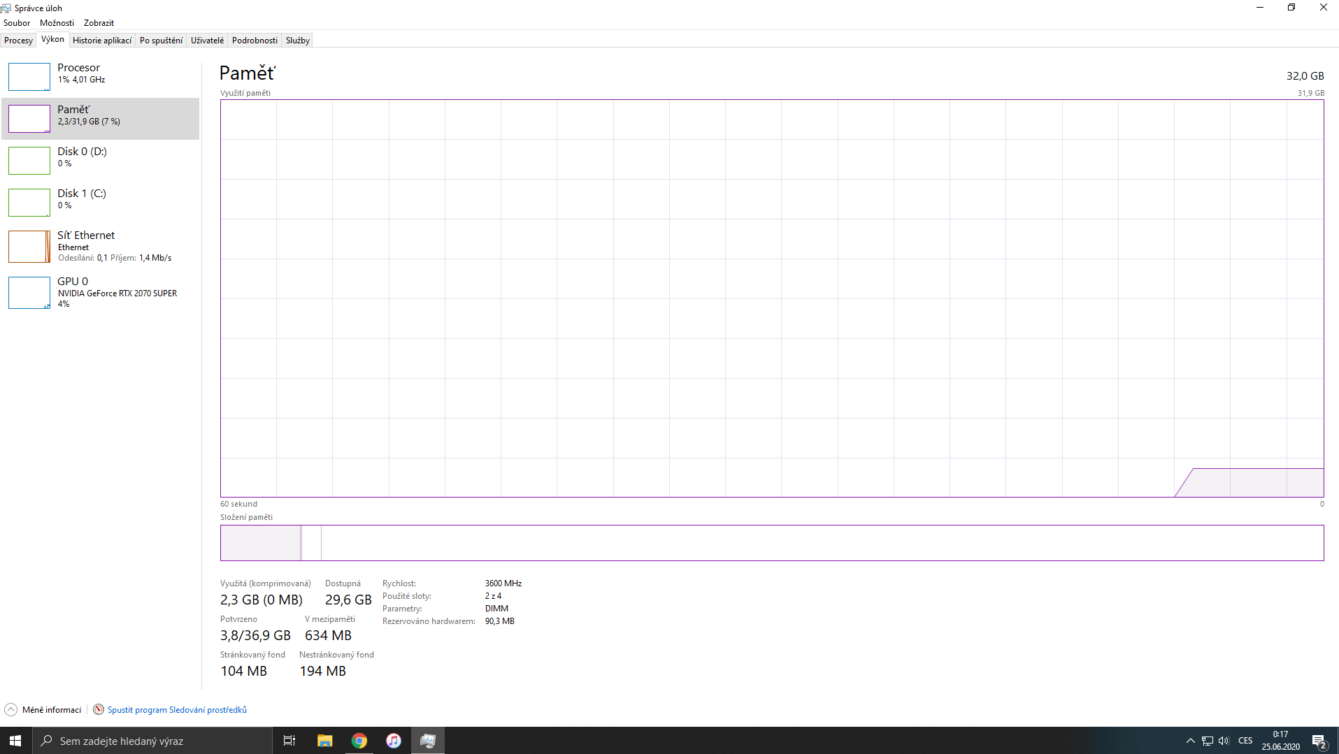Open Google Chrome from the taskbar
Viewport: 1339px width, 754px height.
[359, 741]
